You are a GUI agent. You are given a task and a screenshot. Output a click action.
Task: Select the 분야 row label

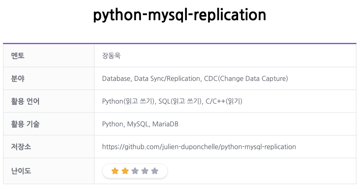click(18, 78)
